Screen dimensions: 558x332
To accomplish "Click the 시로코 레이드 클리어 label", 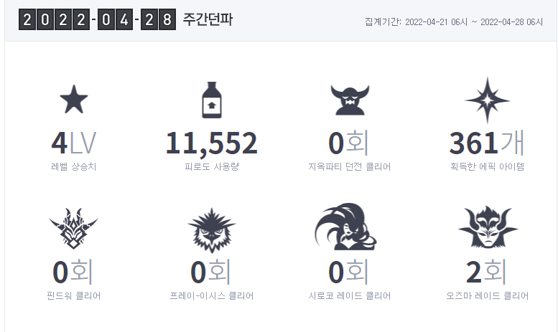I will (350, 295).
